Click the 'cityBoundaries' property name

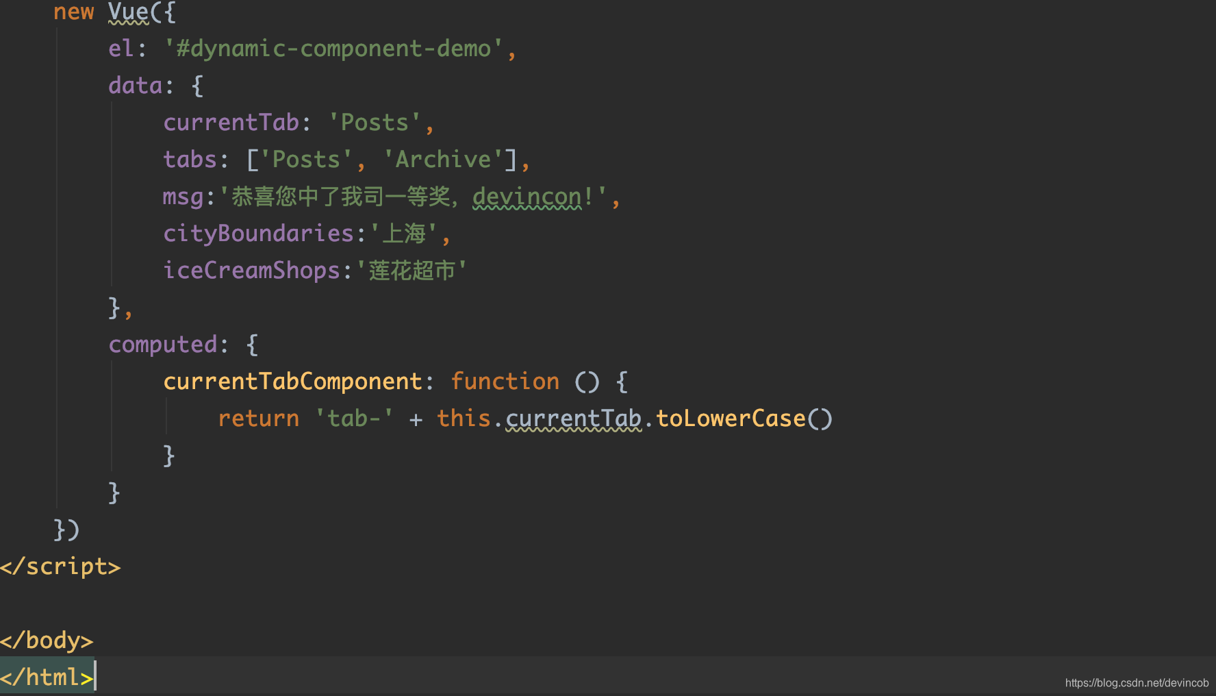258,234
